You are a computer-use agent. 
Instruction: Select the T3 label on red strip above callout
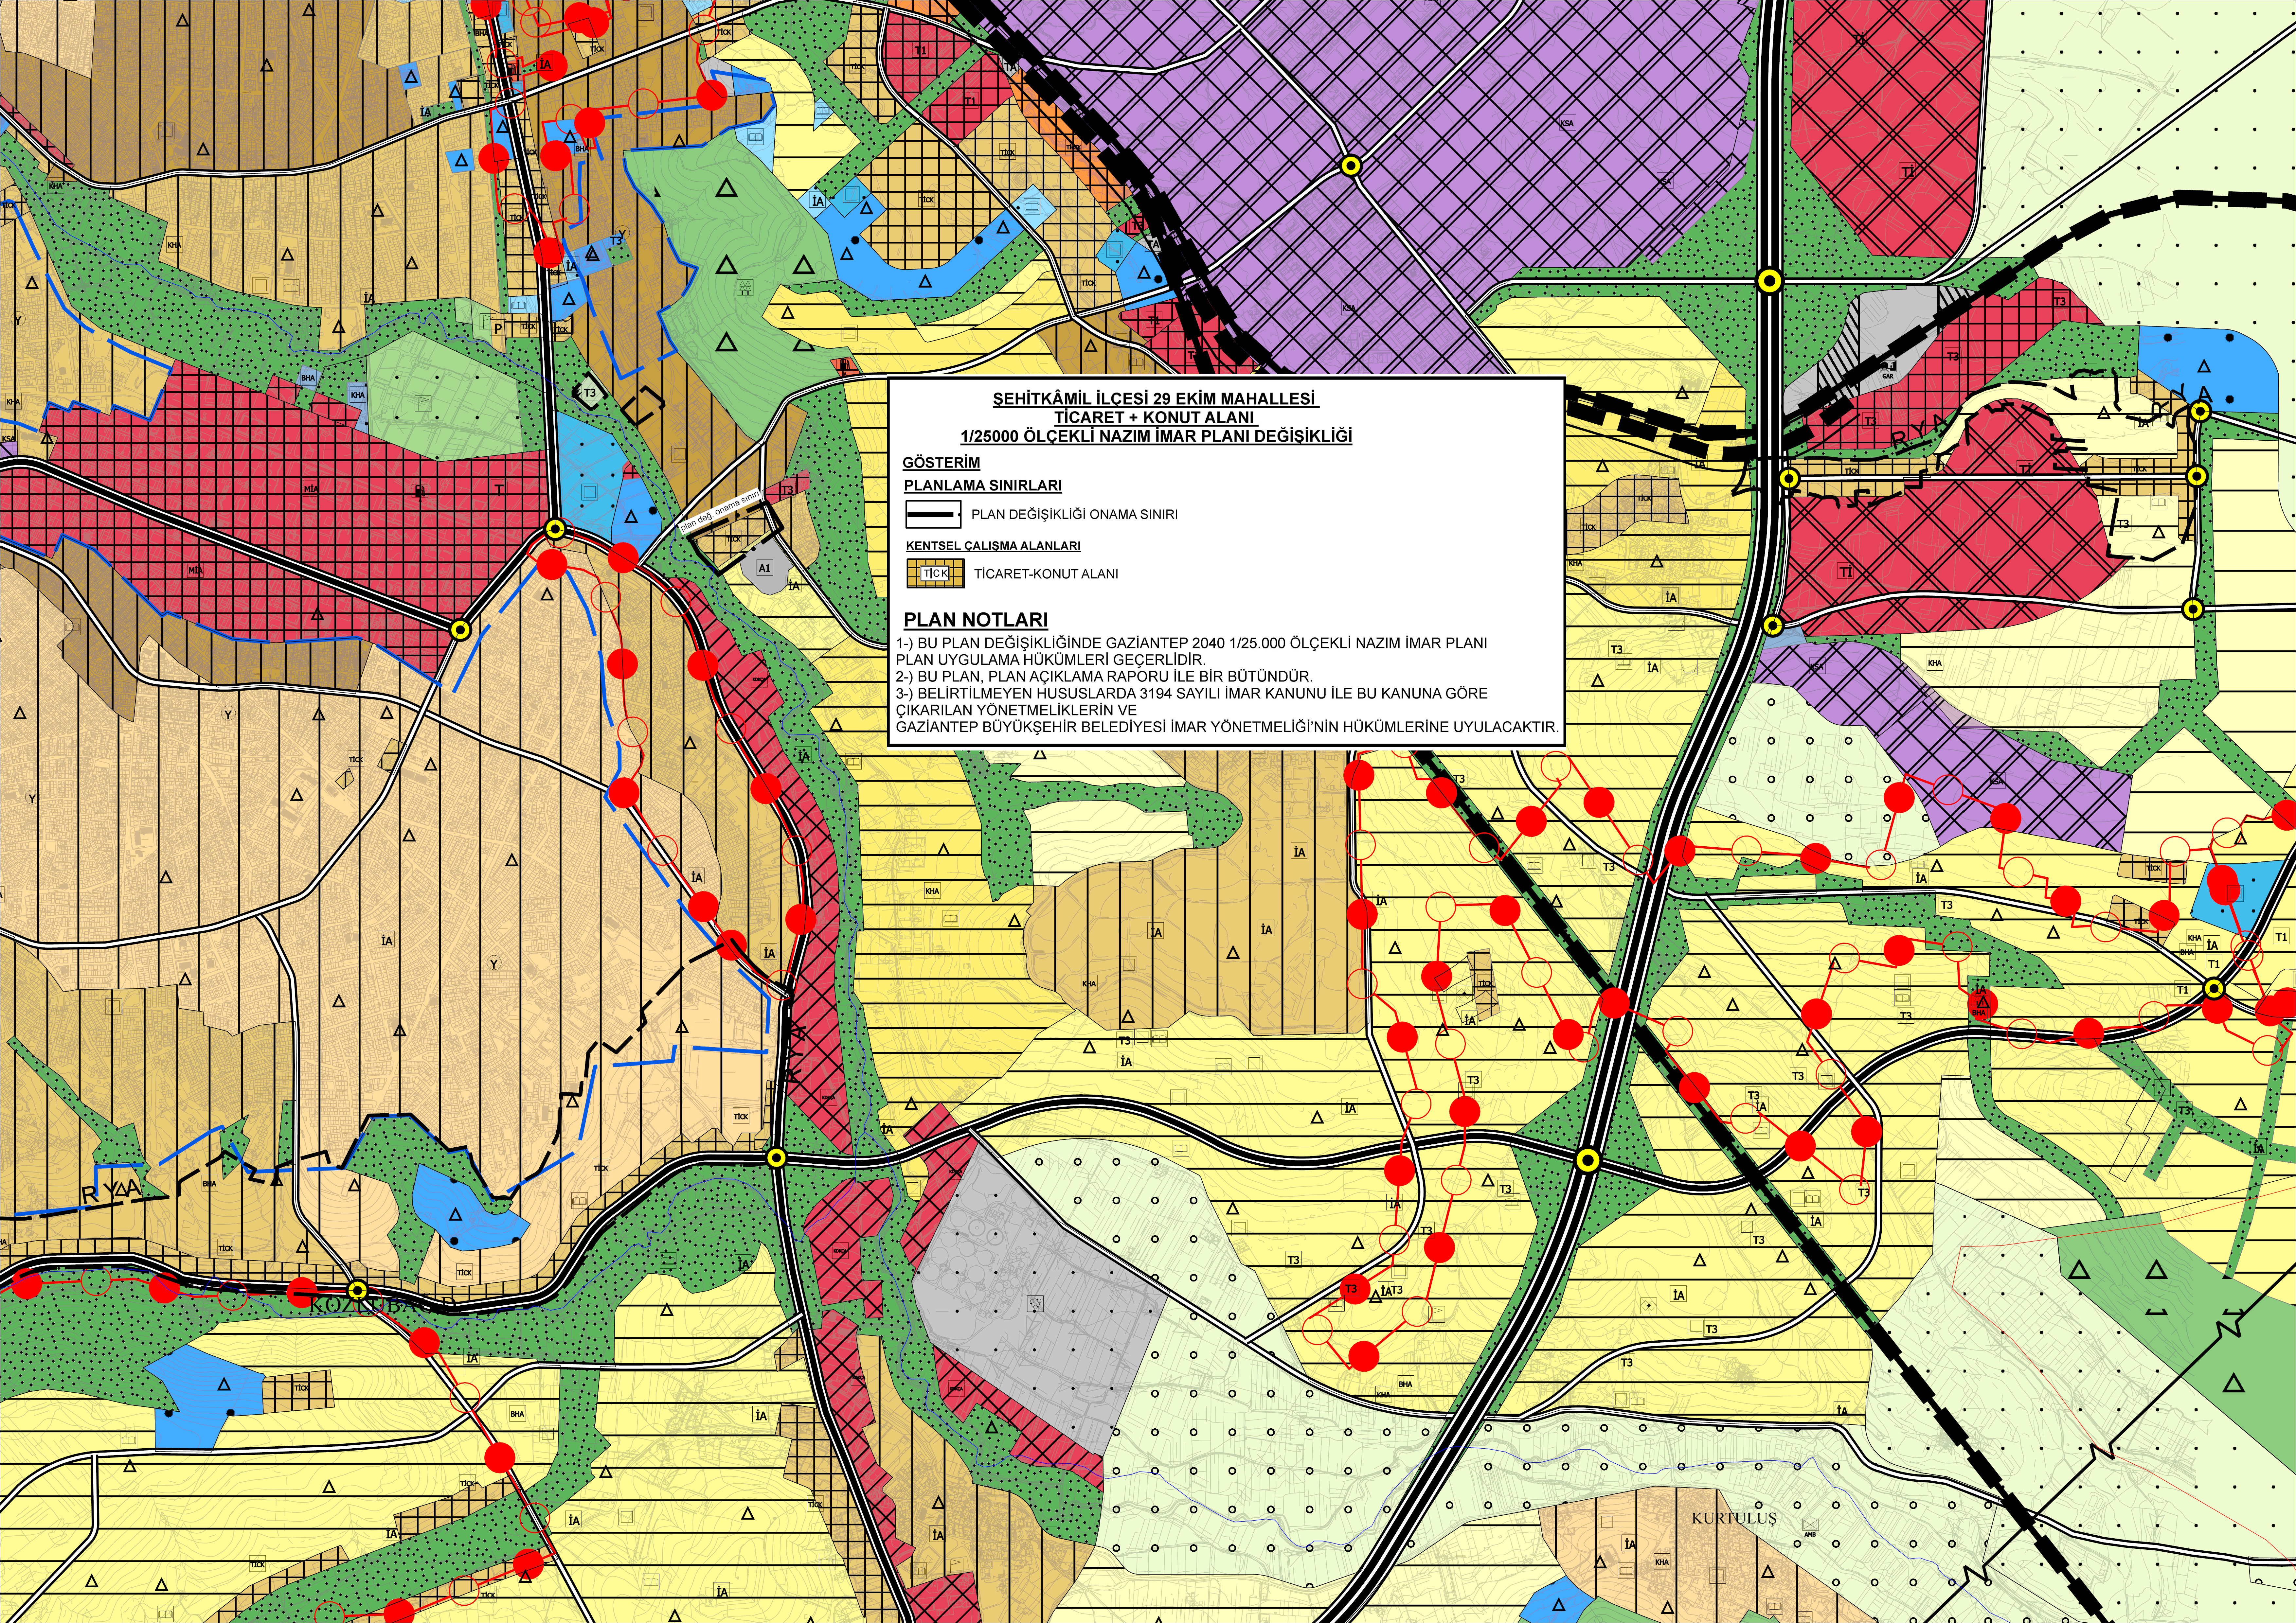coord(787,489)
